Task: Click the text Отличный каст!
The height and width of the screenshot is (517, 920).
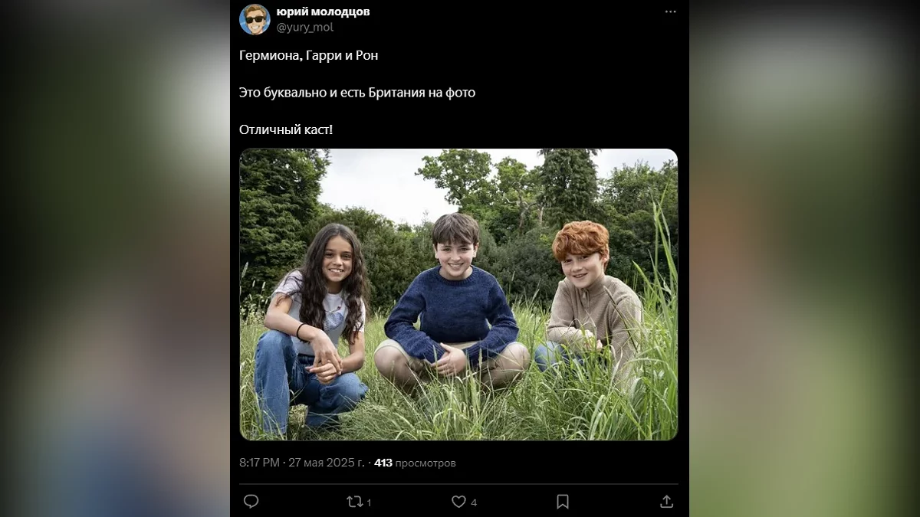Action: [286, 129]
